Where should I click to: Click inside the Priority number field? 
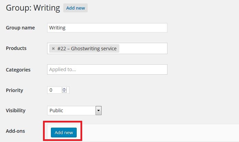coord(55,90)
